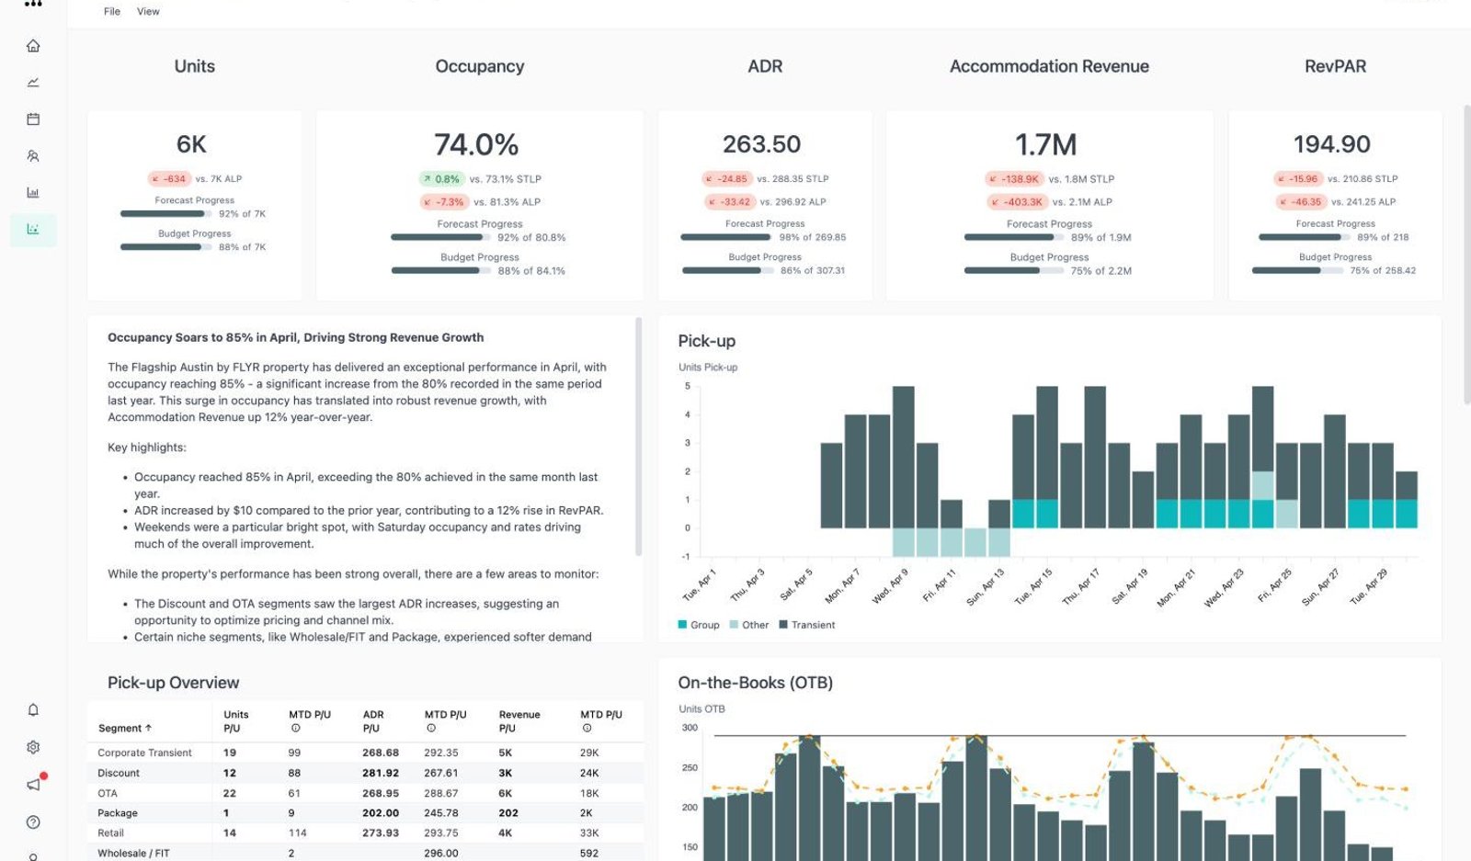Click the info icon under Units MTD P/U
The height and width of the screenshot is (861, 1471).
295,729
